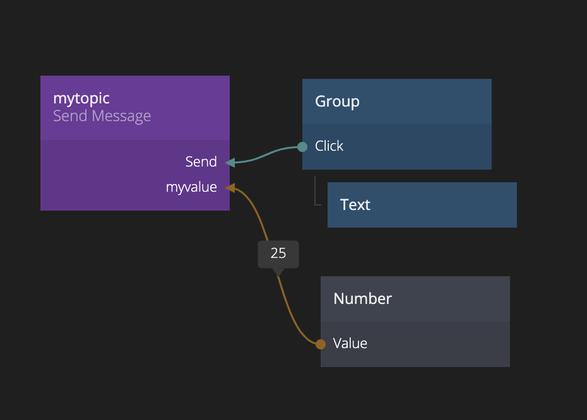Click the Send port label
The width and height of the screenshot is (587, 420).
click(201, 162)
